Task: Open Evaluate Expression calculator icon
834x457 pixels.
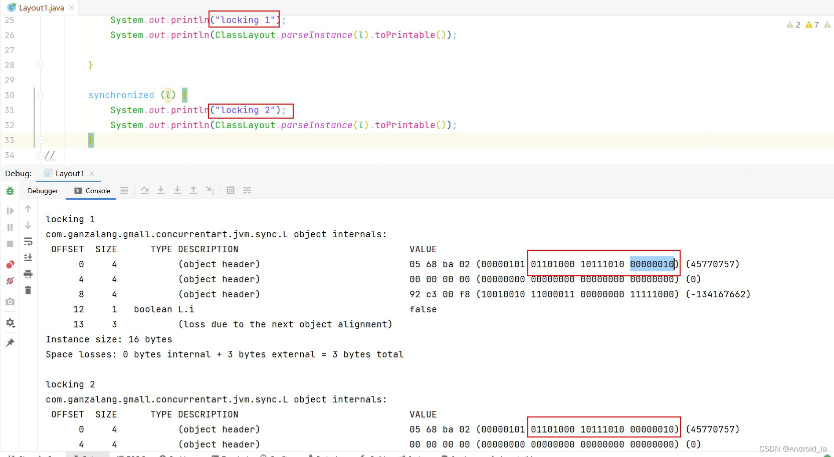Action: [231, 190]
